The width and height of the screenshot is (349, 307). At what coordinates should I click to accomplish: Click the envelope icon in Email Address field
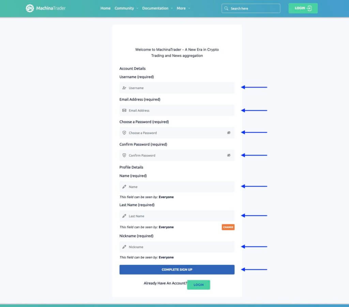click(124, 110)
